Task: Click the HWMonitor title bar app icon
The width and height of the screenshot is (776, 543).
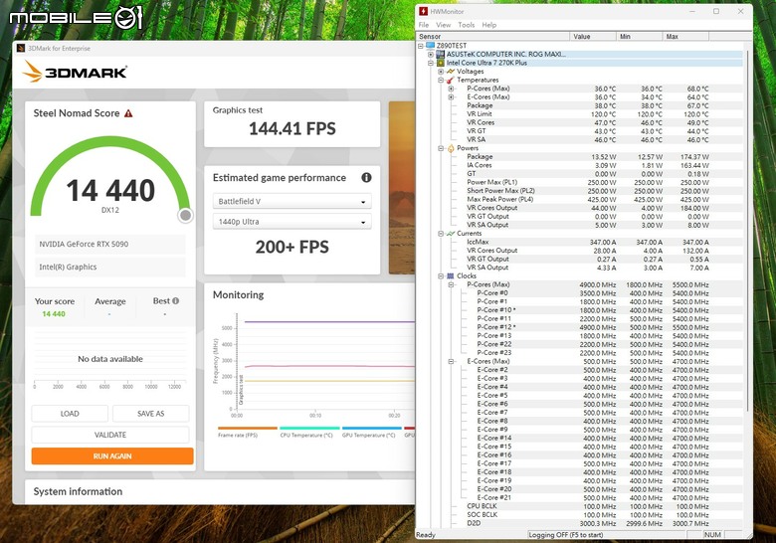Action: point(423,11)
